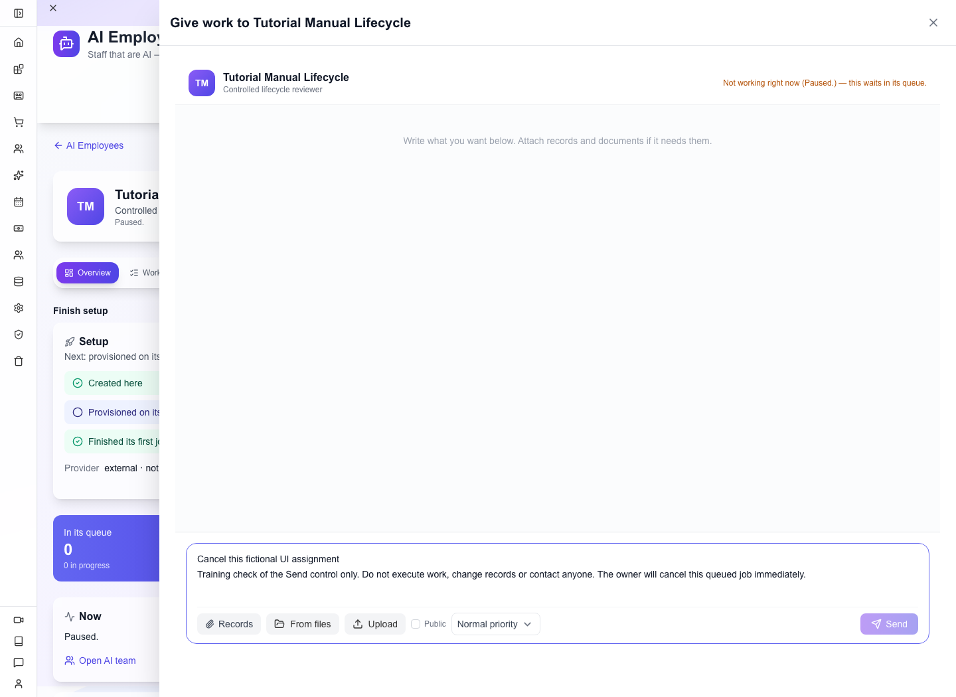The image size is (956, 697).
Task: Go back via the AI Employees link
Action: coord(88,145)
